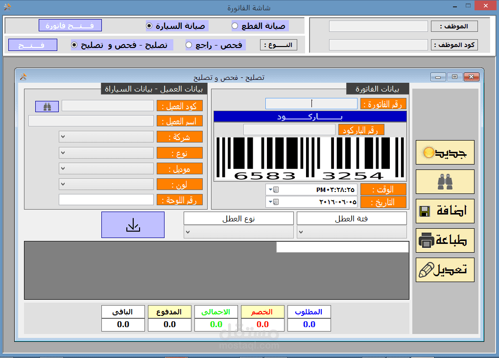Click the employee code field
Screen dimensions: 499x358
coord(379,45)
